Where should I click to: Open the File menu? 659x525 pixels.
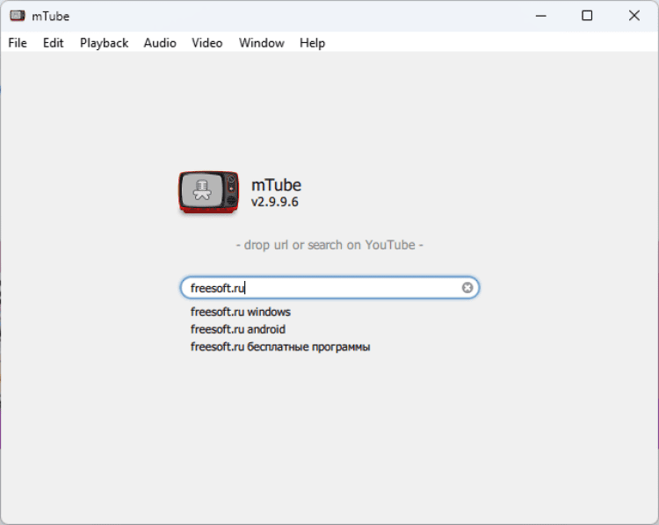(18, 43)
